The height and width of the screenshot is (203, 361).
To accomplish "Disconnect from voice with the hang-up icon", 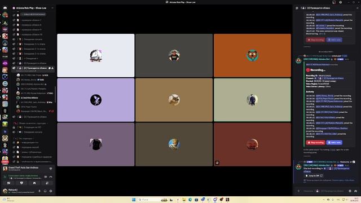I will (51, 176).
